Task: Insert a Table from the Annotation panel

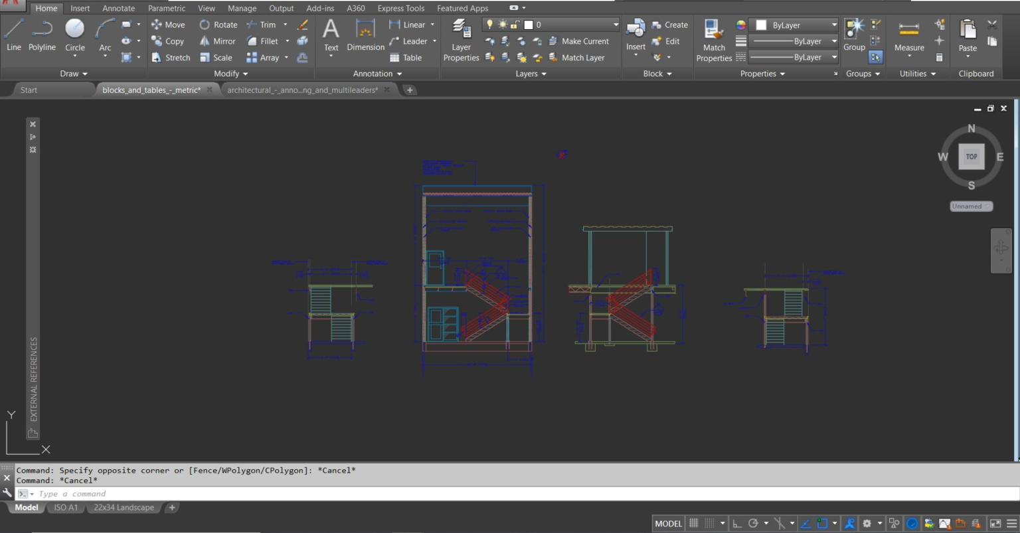Action: tap(407, 58)
